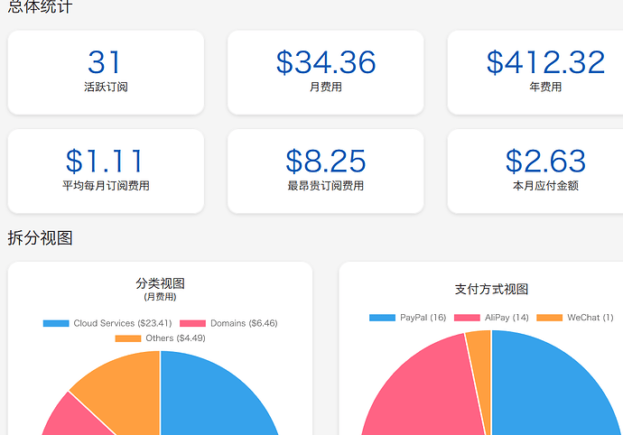Click the 活跃订阅 card showing 31

point(106,72)
